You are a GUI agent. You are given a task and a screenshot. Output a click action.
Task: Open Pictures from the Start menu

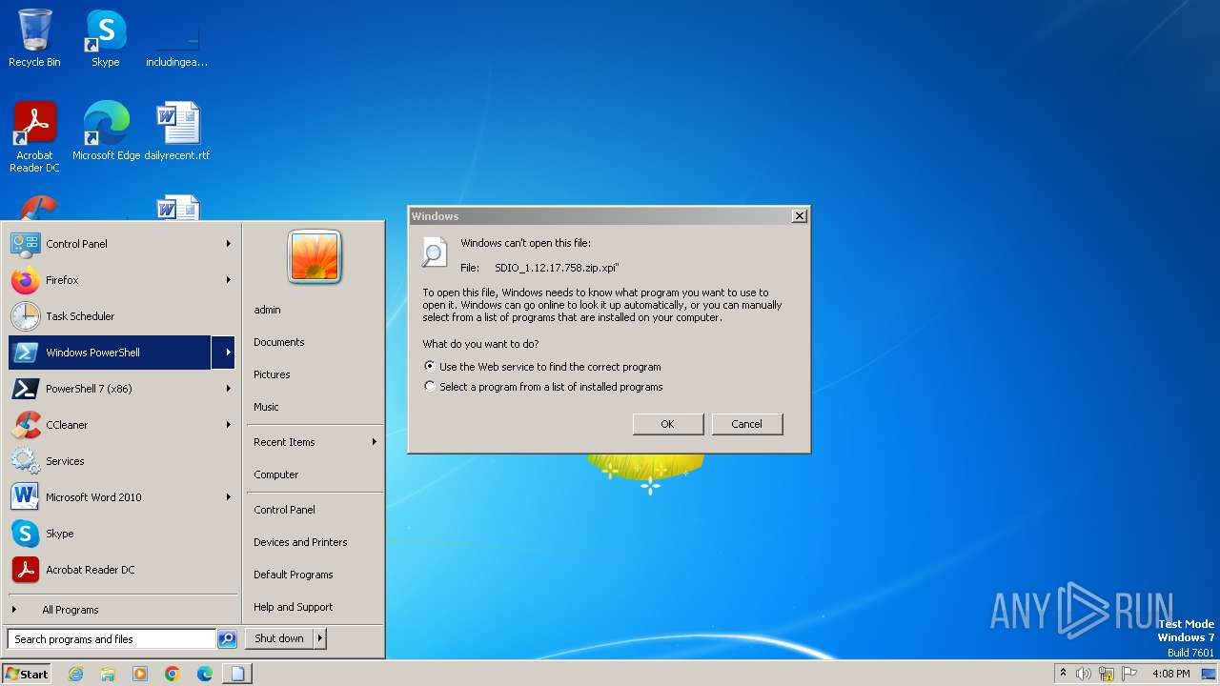[x=315, y=374]
